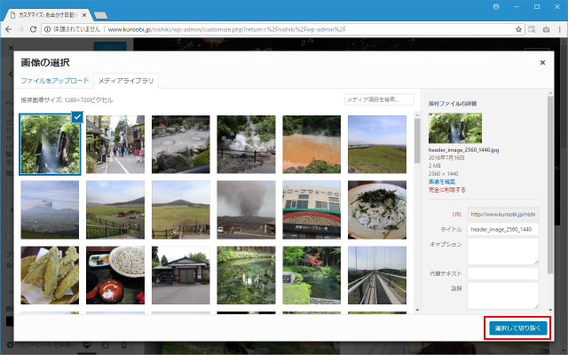Click the 代替テキスト input field
The width and height of the screenshot is (568, 355).
pyautogui.click(x=502, y=274)
